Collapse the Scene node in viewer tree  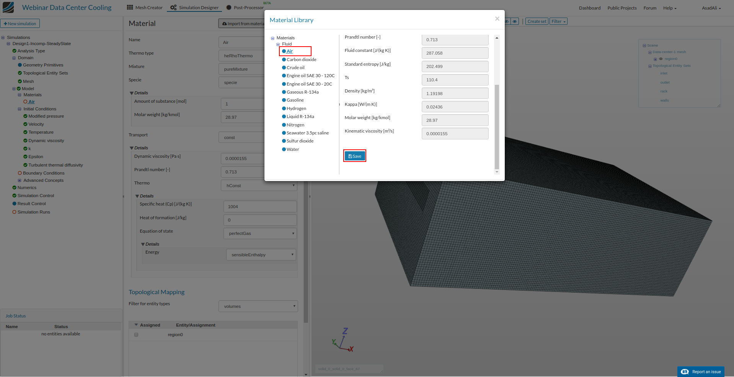pyautogui.click(x=644, y=46)
